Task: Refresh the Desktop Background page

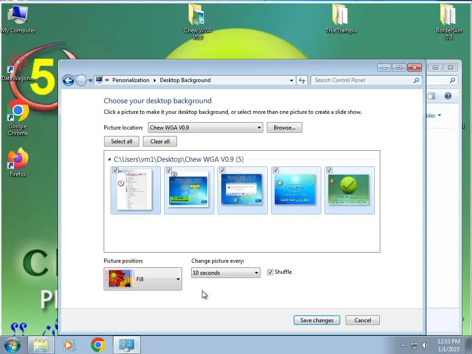Action: (302, 80)
